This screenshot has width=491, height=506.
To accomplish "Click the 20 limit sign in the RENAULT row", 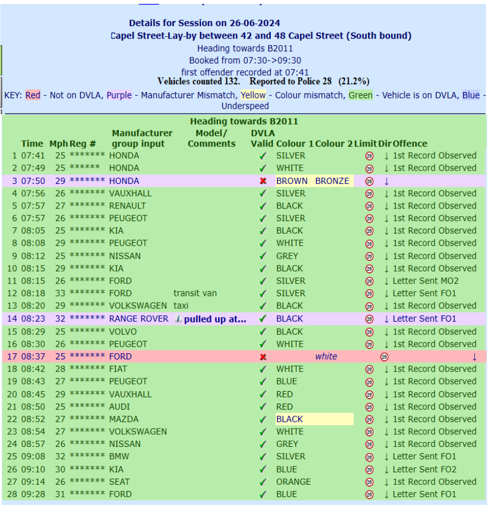I will tap(369, 206).
